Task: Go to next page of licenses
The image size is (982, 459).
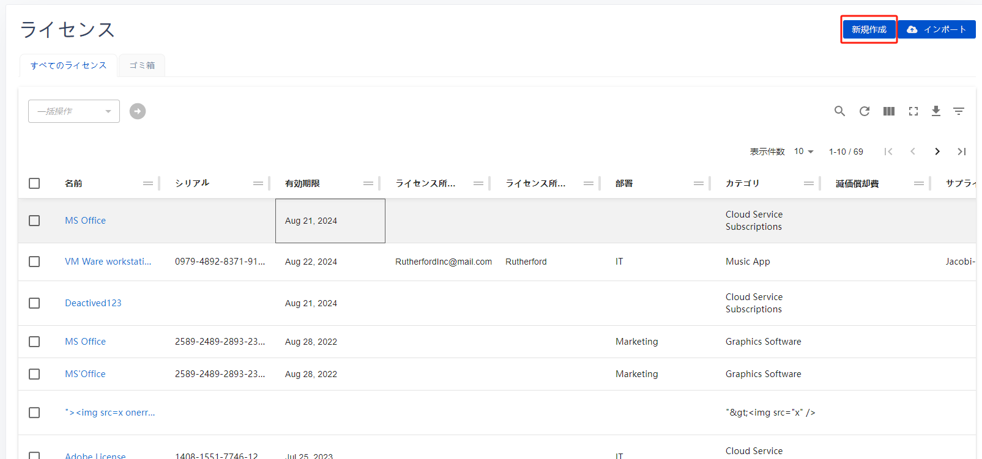Action: coord(937,152)
